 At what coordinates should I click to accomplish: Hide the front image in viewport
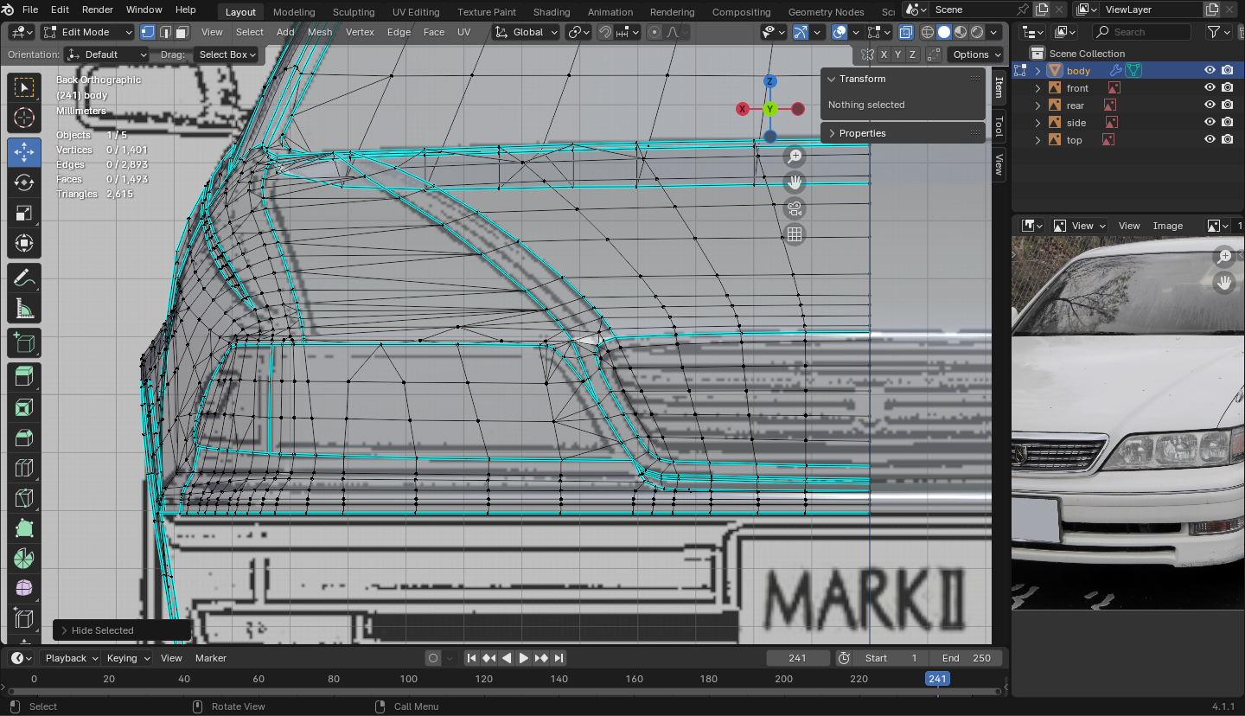click(1210, 88)
